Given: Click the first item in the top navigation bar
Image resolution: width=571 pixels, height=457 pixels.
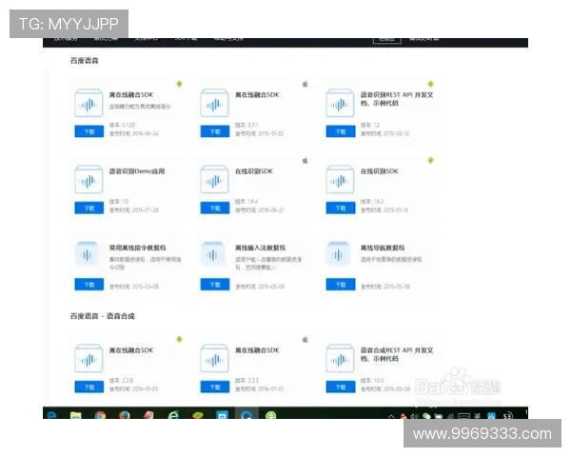Looking at the screenshot, I should click(x=67, y=39).
